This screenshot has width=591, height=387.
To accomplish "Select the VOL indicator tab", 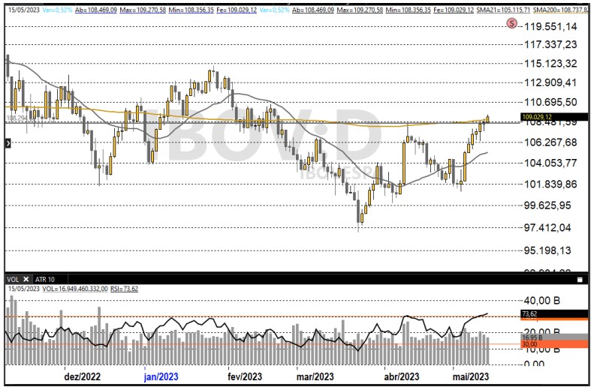I will click(13, 278).
